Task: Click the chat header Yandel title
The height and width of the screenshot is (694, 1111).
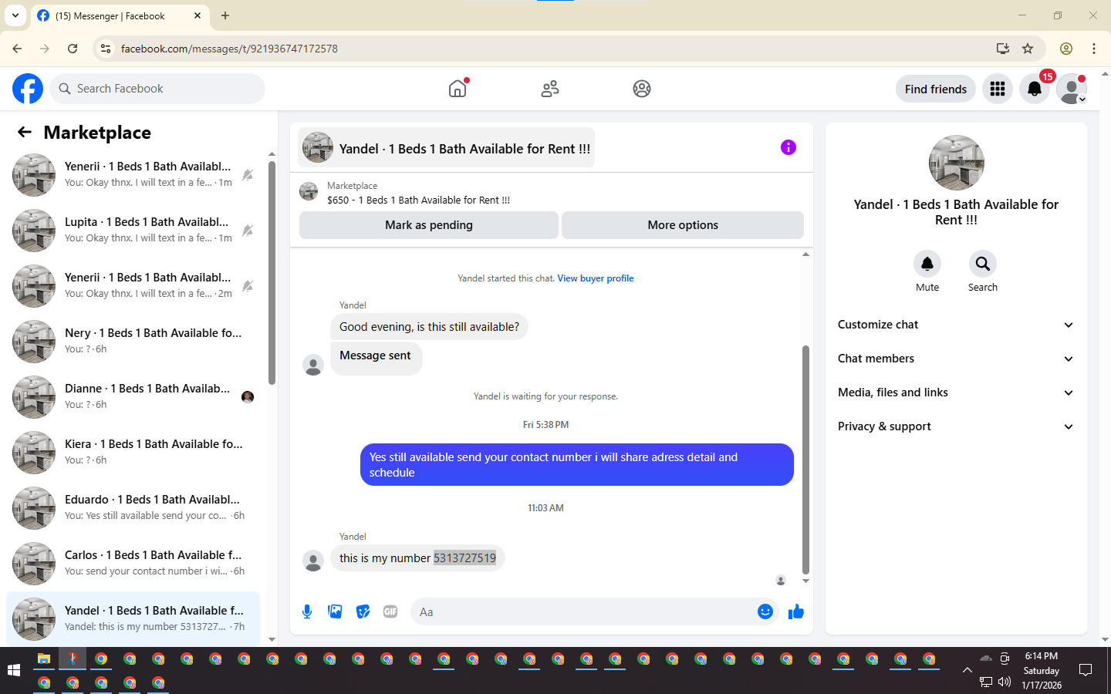Action: (x=446, y=148)
